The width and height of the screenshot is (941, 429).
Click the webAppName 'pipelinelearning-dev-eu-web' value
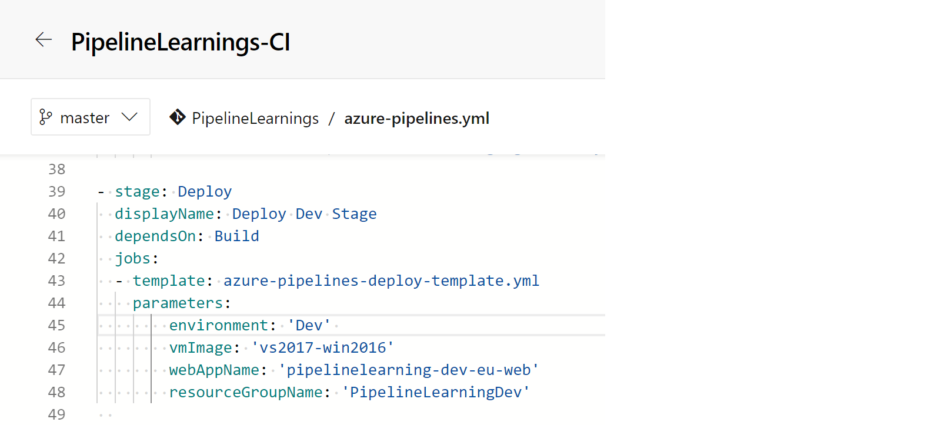tap(408, 370)
